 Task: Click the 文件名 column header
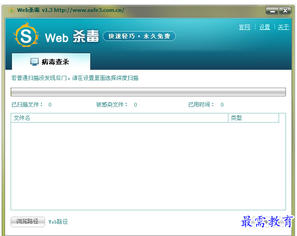119,118
